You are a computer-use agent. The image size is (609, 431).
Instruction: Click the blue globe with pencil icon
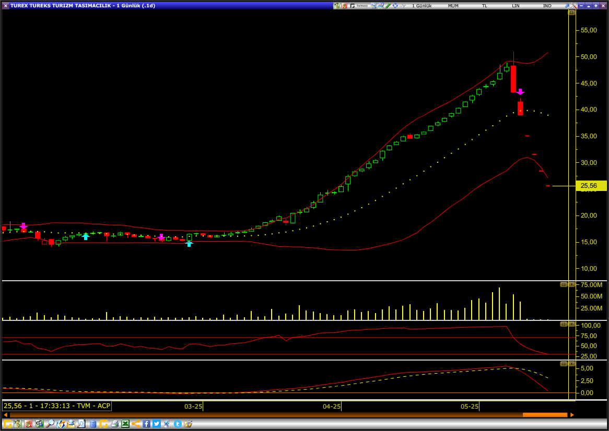pos(61,424)
